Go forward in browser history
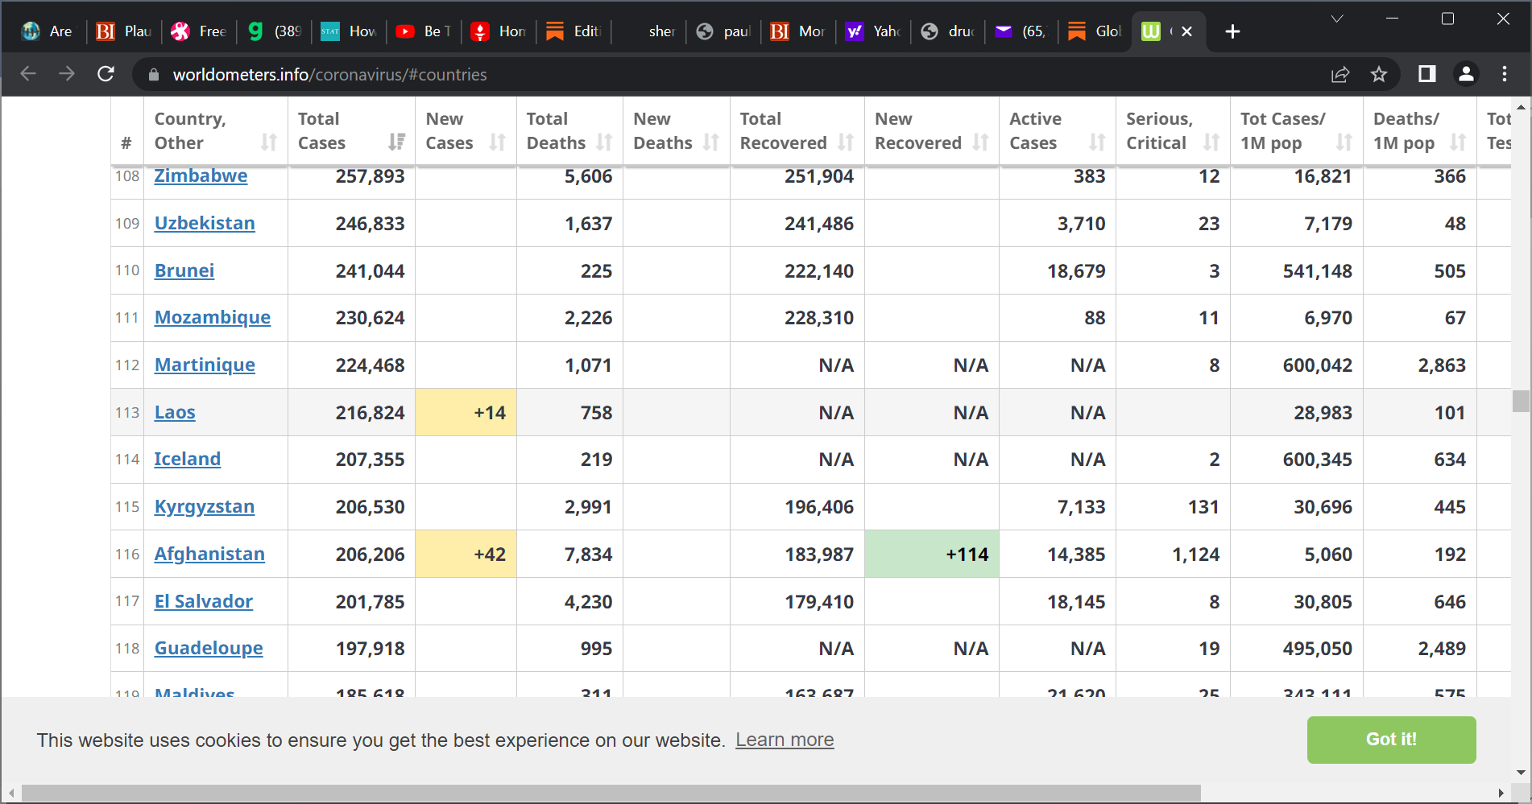This screenshot has height=804, width=1532. point(67,74)
